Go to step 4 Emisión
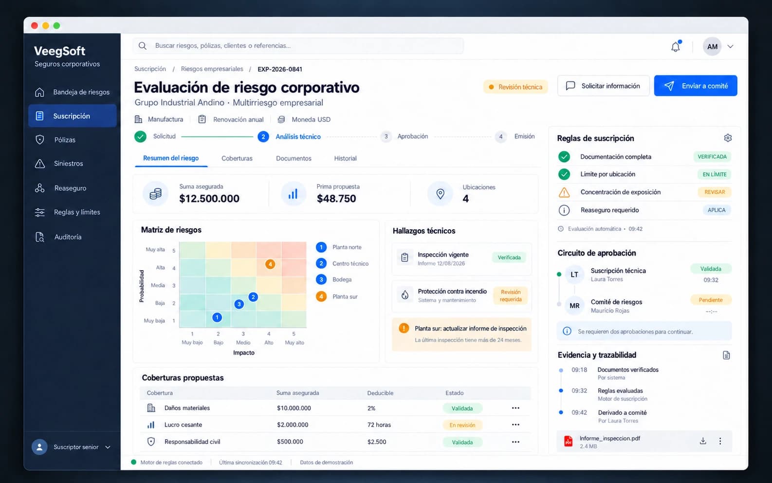The image size is (772, 483). pyautogui.click(x=515, y=136)
